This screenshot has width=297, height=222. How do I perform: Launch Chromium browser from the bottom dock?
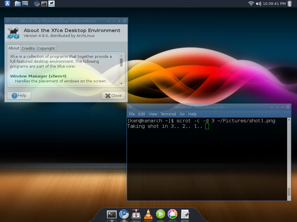tap(124, 214)
